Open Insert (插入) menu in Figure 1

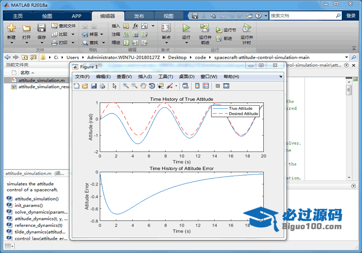coord(145,76)
